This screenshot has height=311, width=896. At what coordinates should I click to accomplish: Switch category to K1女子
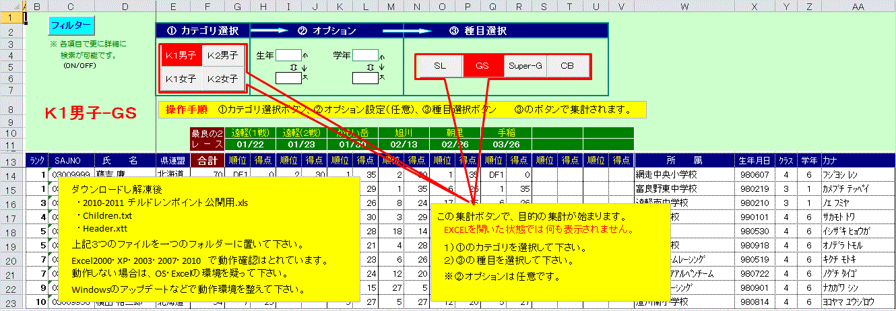[181, 79]
